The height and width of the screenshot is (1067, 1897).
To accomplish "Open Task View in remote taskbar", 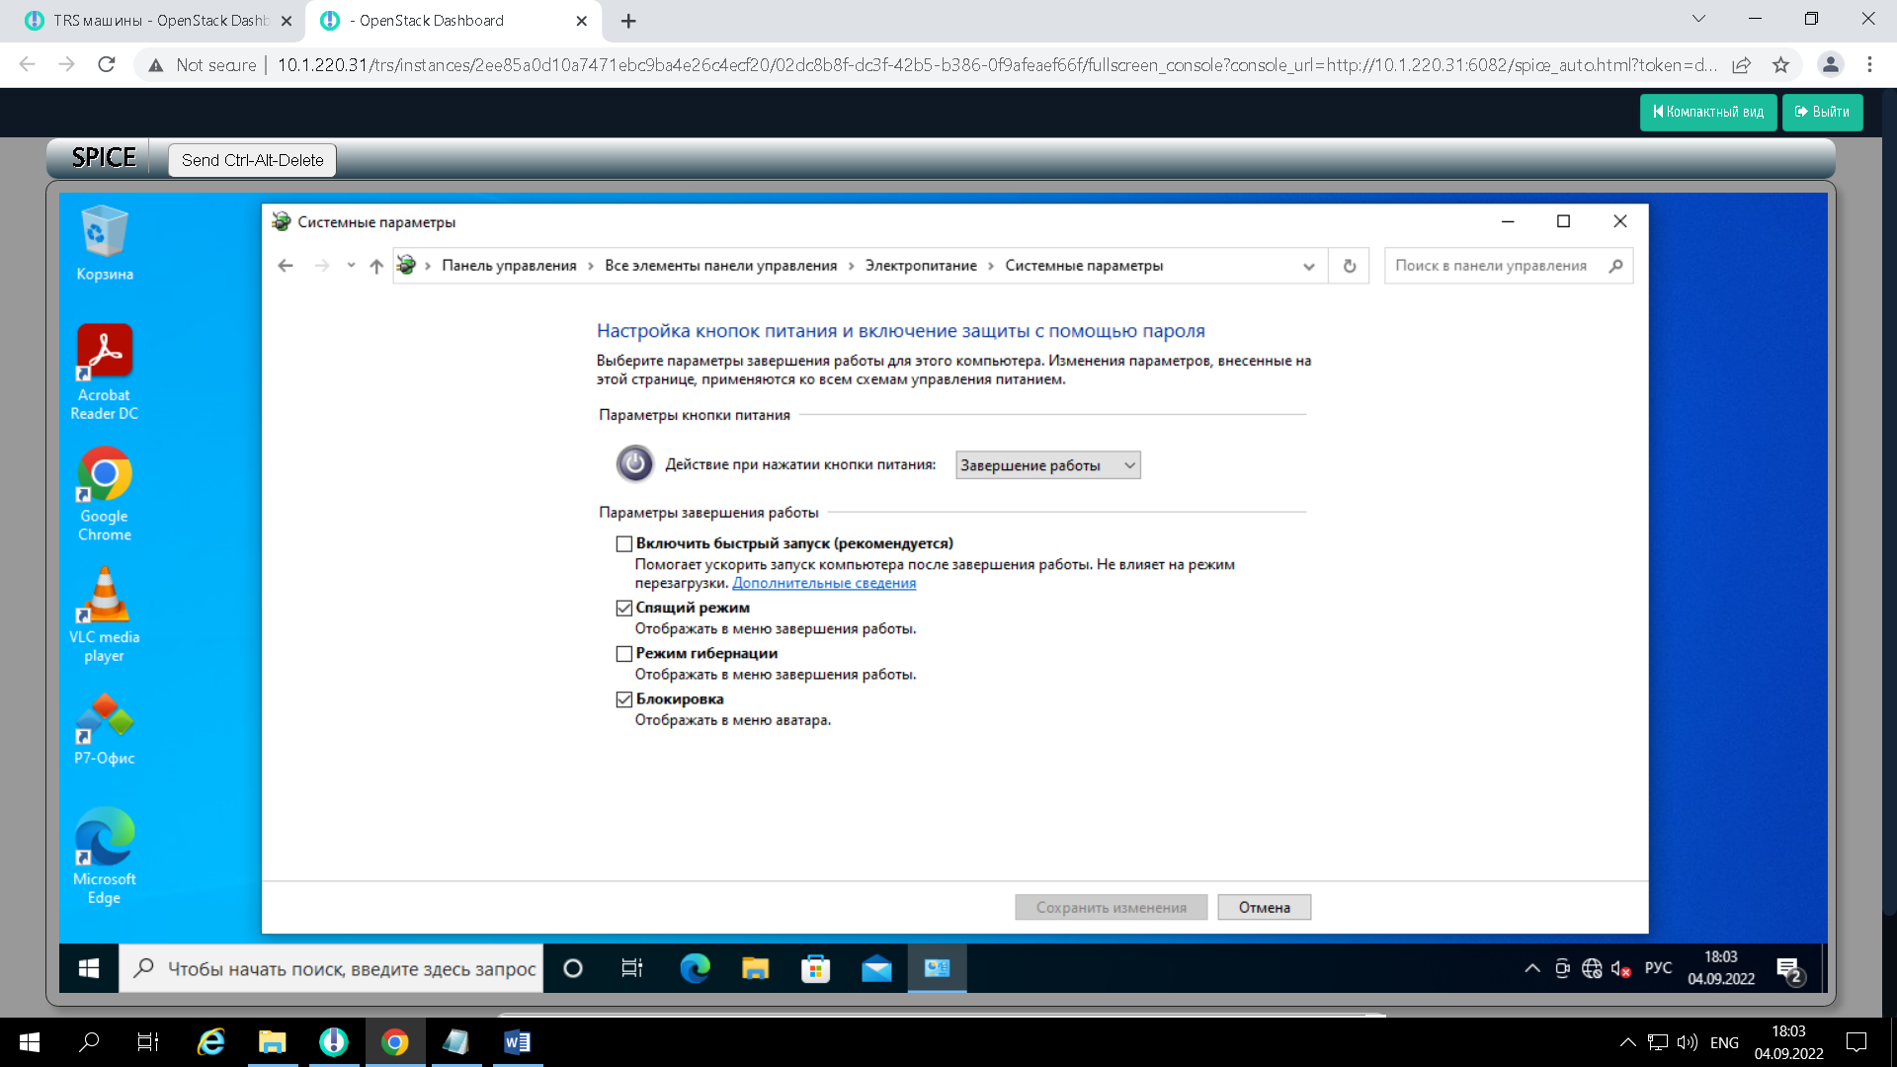I will pyautogui.click(x=632, y=969).
